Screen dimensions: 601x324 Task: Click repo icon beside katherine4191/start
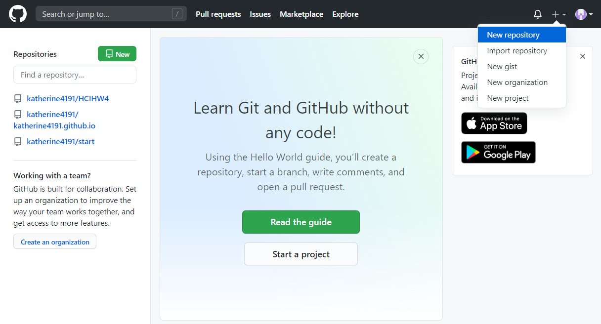[18, 142]
